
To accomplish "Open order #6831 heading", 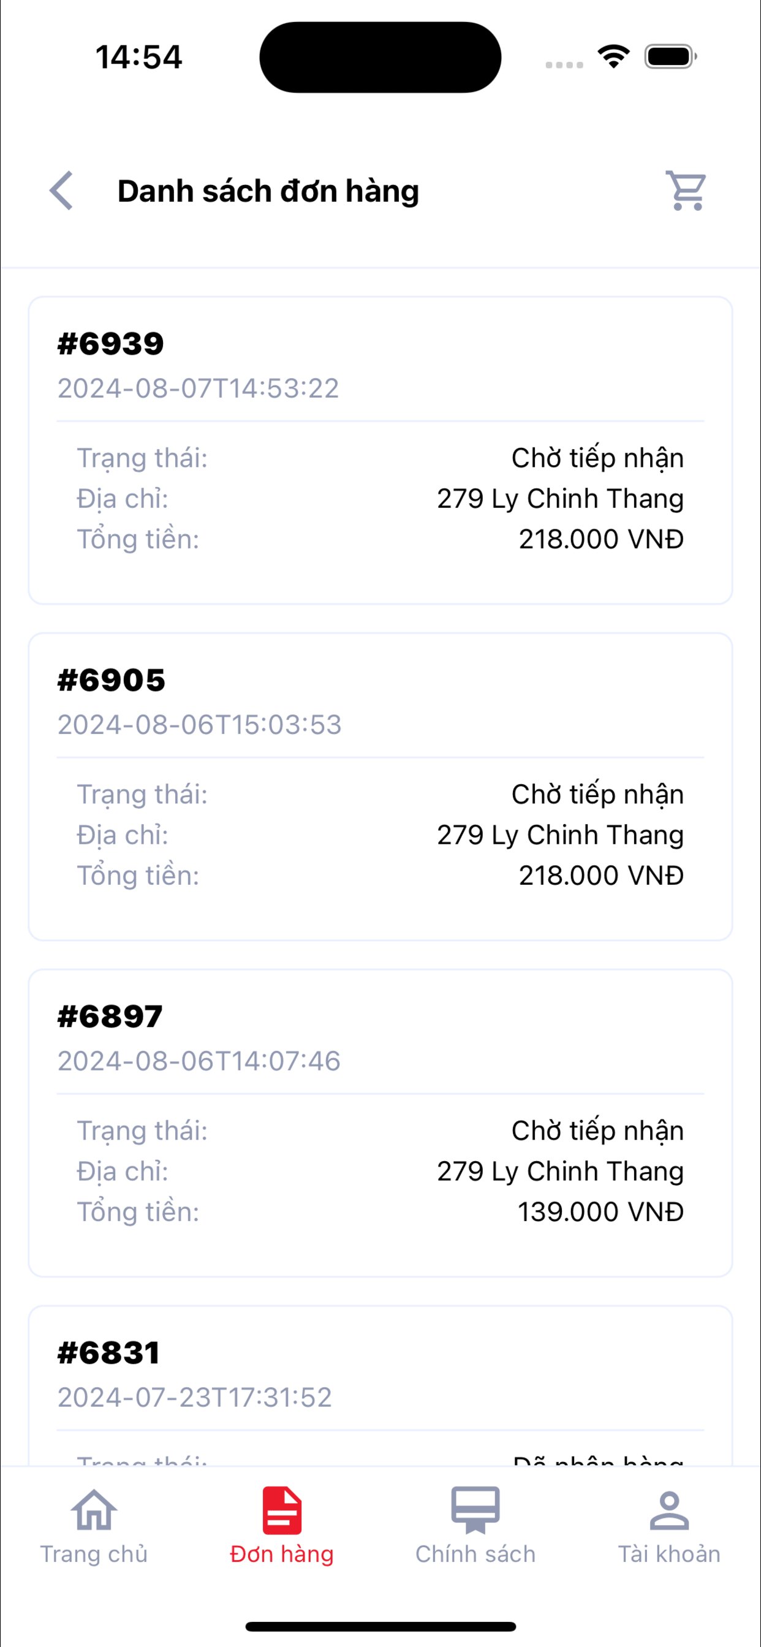I will pos(108,1353).
